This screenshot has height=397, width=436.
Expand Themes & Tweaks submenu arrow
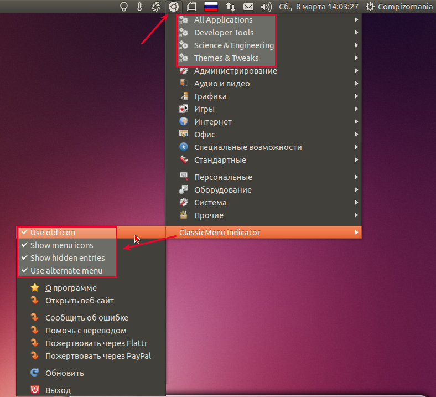356,58
